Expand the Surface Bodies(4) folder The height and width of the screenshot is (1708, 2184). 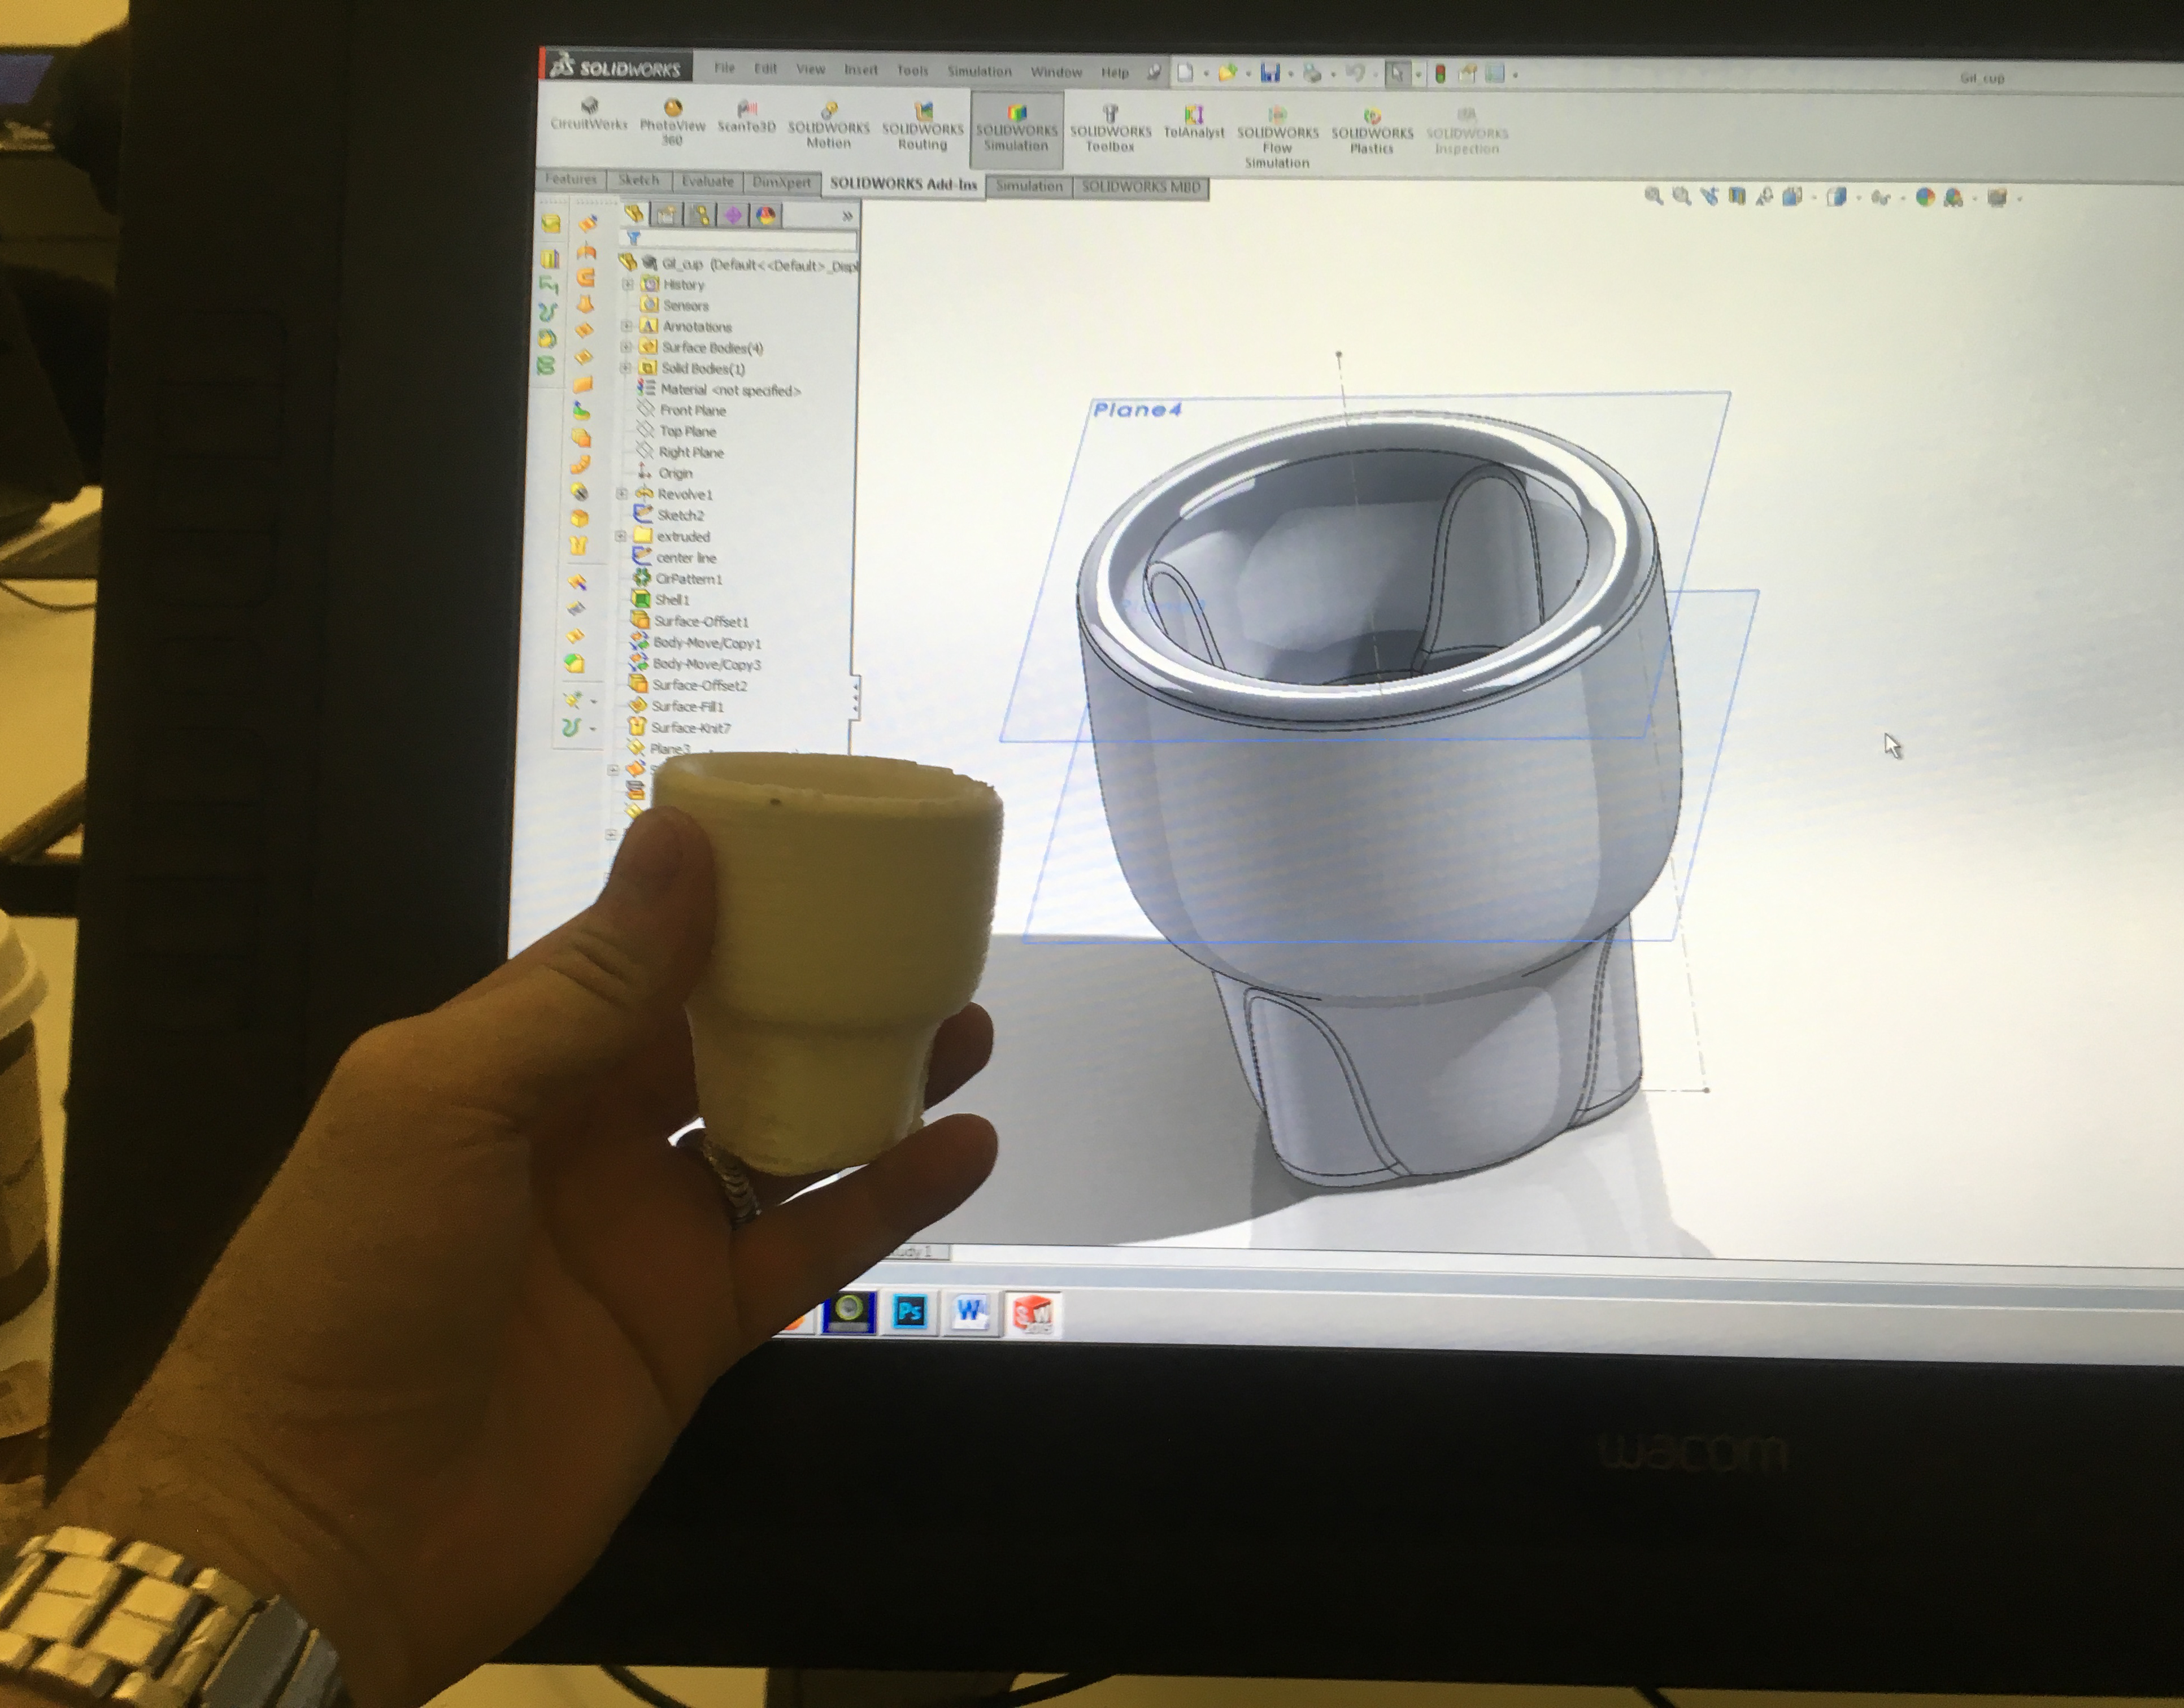[626, 347]
